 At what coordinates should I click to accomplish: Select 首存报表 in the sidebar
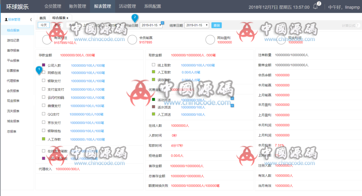13,51
